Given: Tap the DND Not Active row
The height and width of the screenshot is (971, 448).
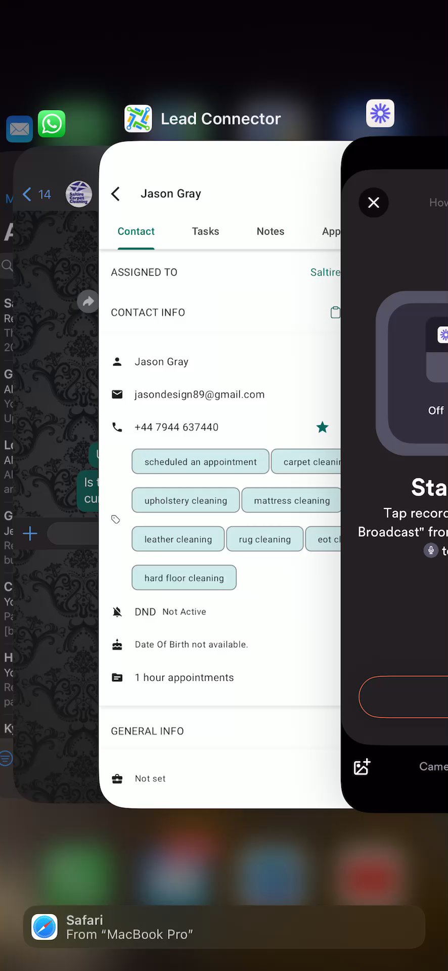Looking at the screenshot, I should (x=170, y=612).
